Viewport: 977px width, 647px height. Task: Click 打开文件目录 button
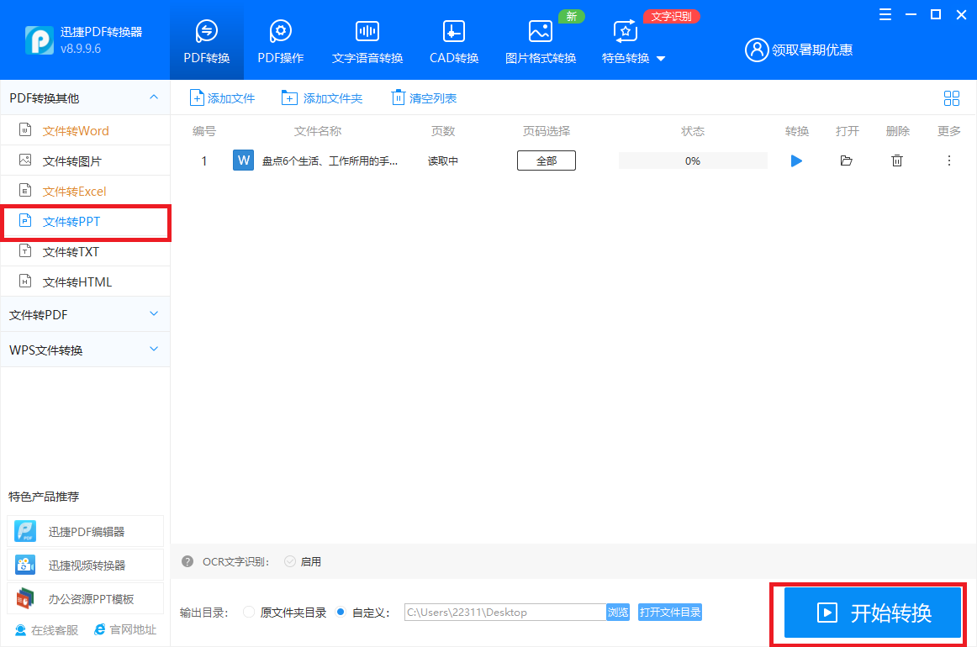[670, 612]
